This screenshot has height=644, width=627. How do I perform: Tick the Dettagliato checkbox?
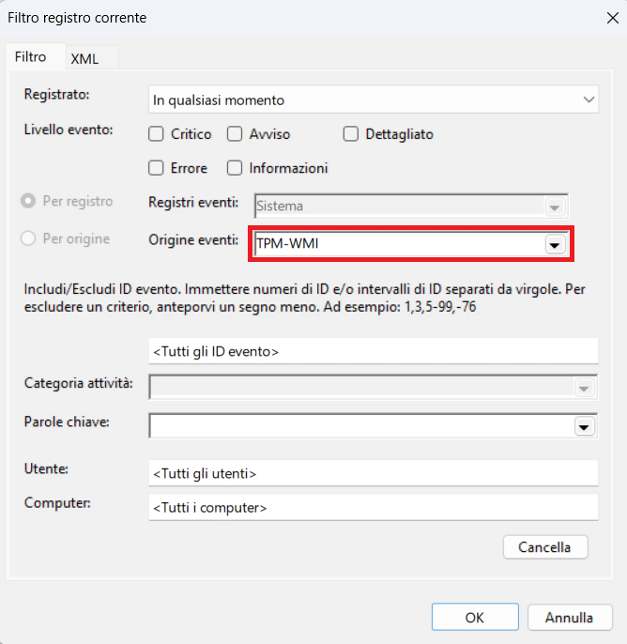click(x=351, y=134)
